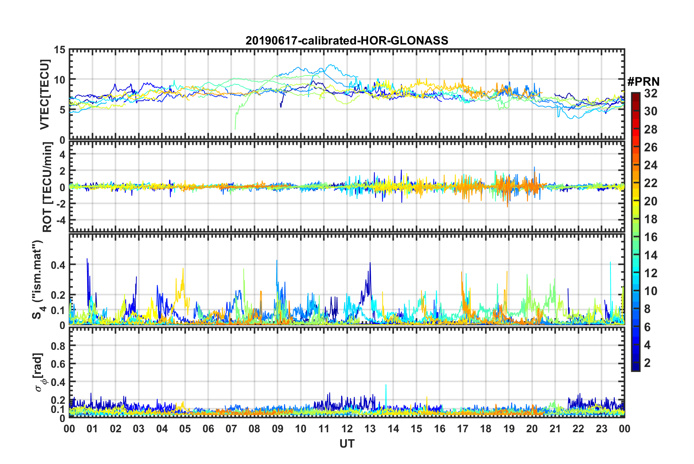Click the ROT axis tick label -4
Image resolution: width=694 pixels, height=464 pixels.
(61, 220)
